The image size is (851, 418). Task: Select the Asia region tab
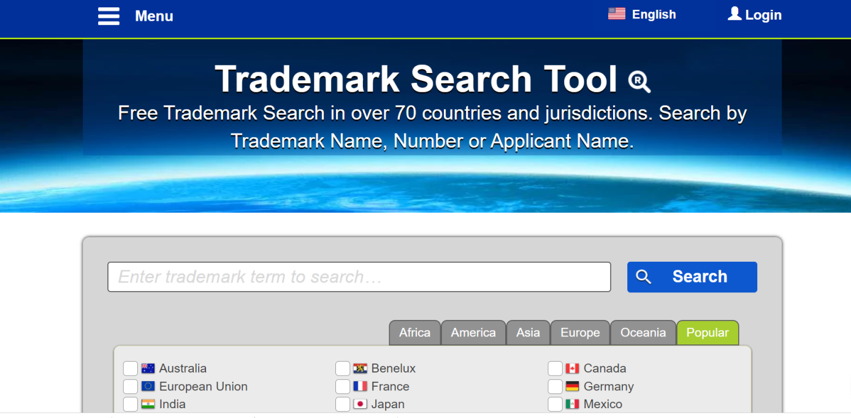[528, 333]
